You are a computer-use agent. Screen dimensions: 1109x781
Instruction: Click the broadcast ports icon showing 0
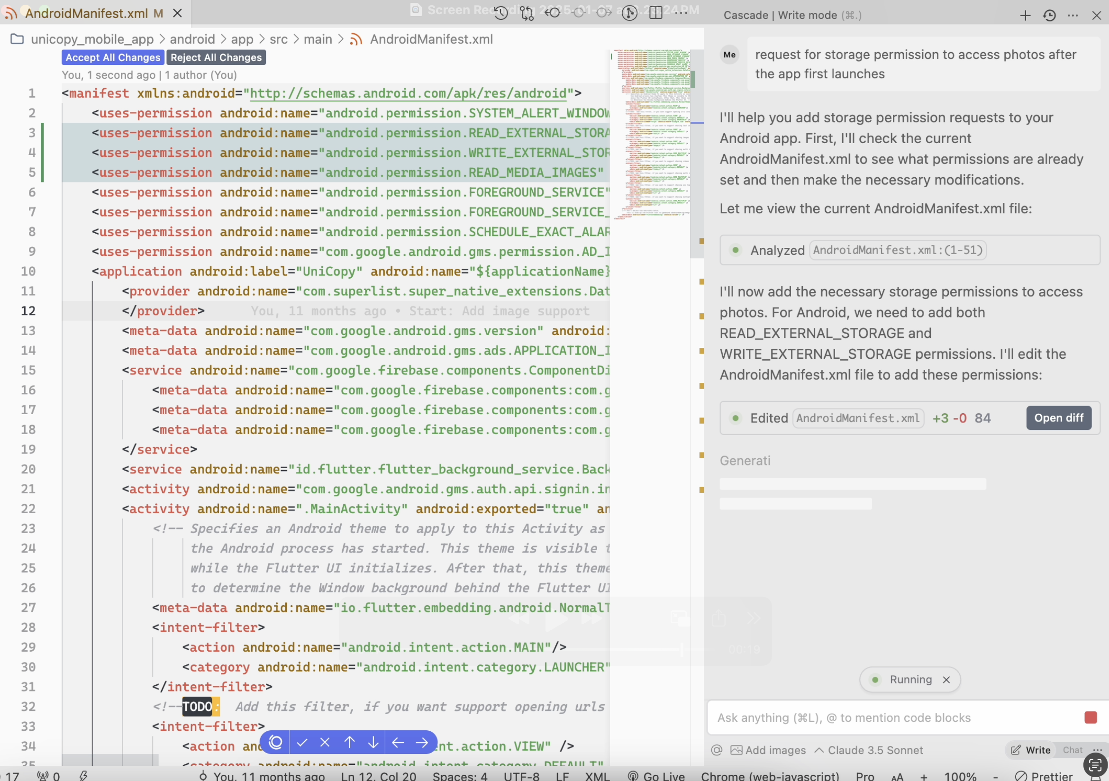pos(48,776)
